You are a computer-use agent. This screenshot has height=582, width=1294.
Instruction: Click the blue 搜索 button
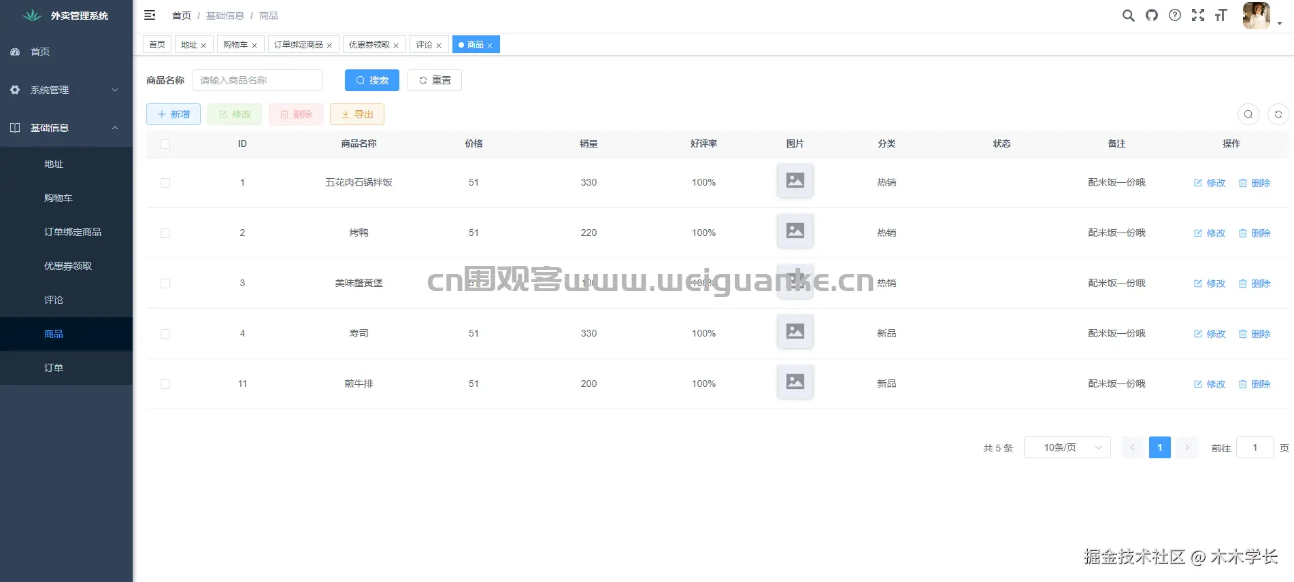(x=372, y=80)
